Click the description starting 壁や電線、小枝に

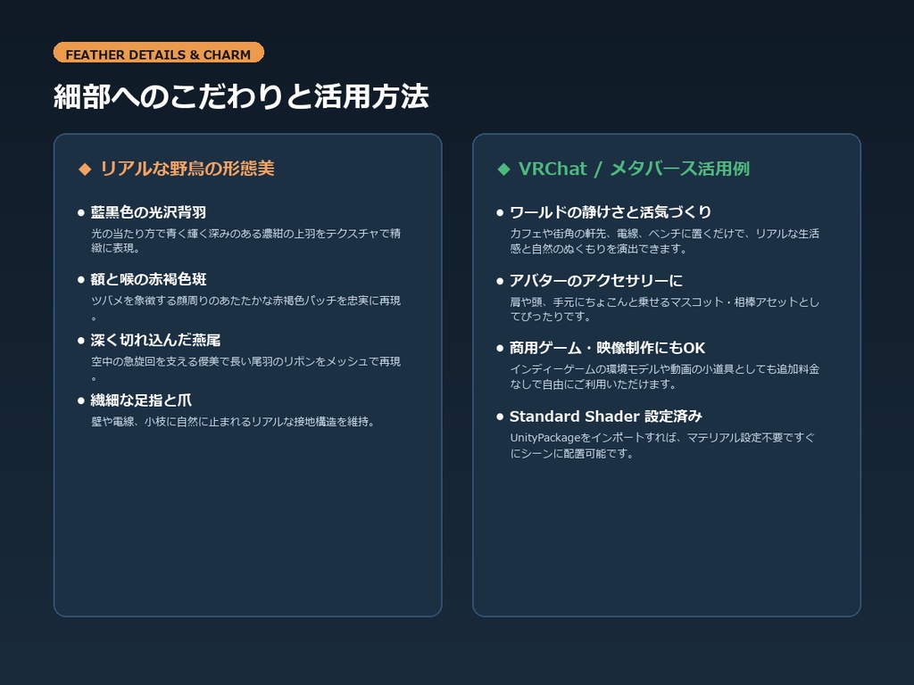233,422
